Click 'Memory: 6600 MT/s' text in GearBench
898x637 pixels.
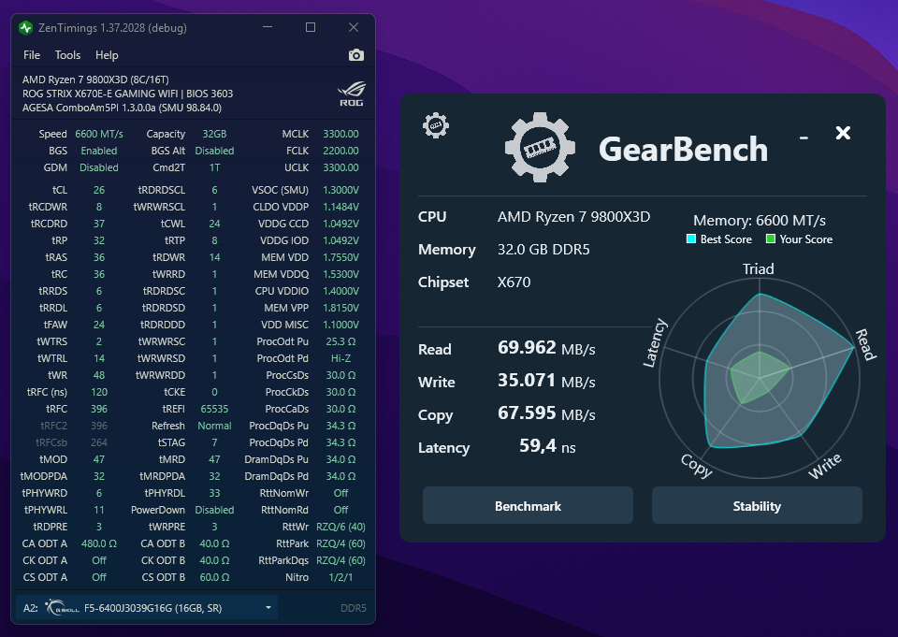coord(760,220)
